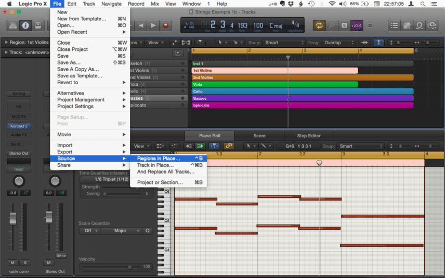Choose Track in Place menu item
This screenshot has width=445, height=278.
[168, 165]
